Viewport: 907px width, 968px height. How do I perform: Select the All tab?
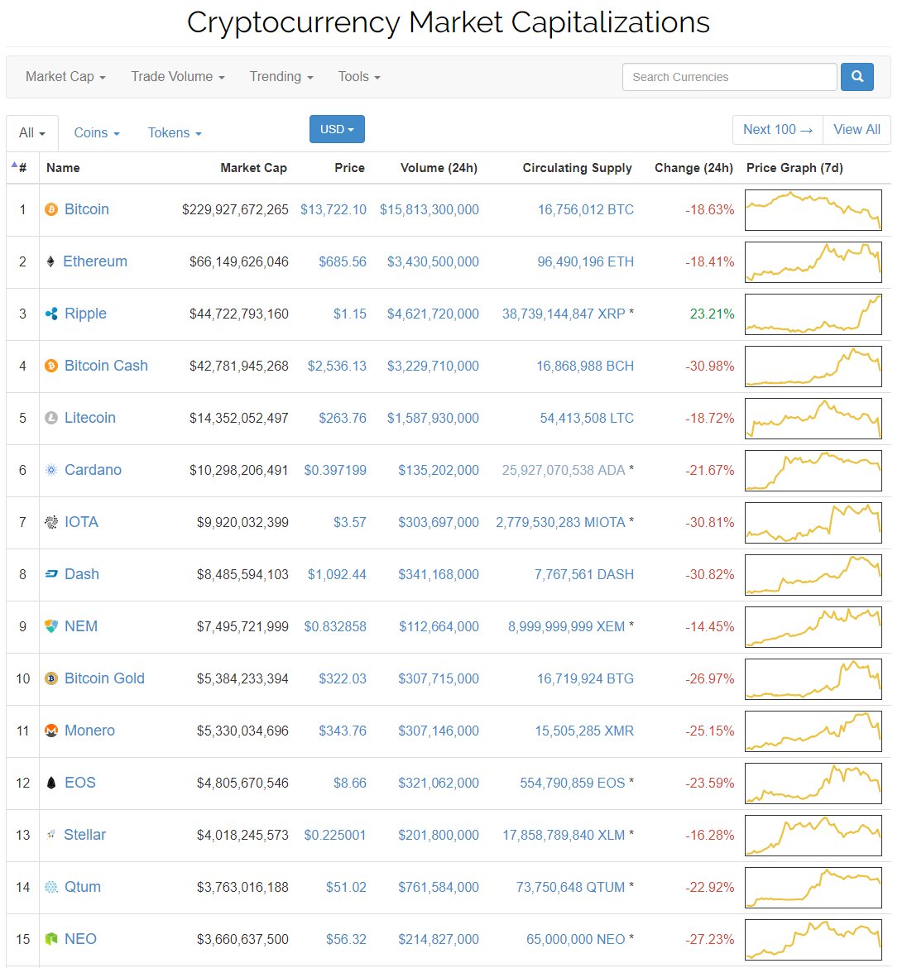32,132
